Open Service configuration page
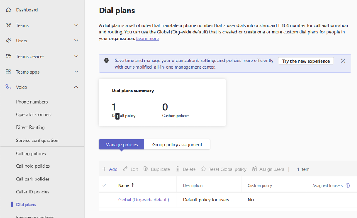The width and height of the screenshot is (357, 218). tap(37, 140)
